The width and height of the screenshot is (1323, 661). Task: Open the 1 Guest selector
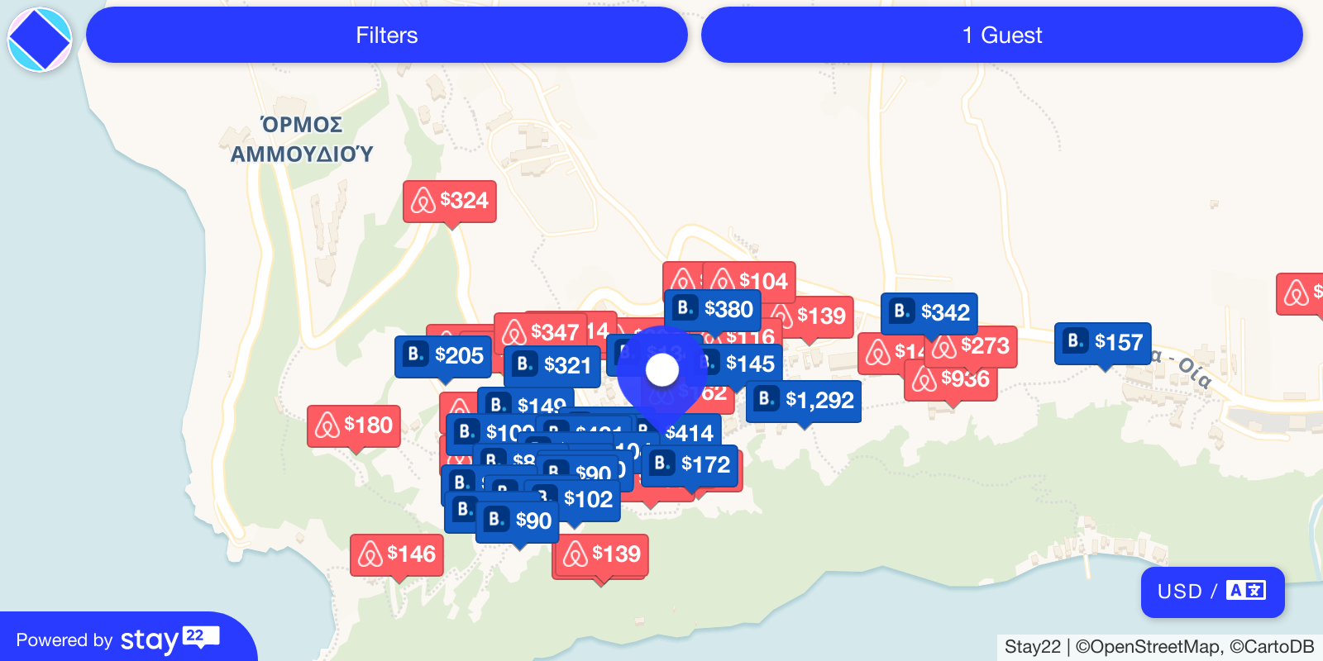point(1001,36)
